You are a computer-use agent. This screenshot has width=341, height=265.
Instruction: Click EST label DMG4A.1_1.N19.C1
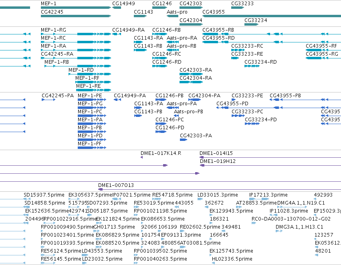coord(301,203)
